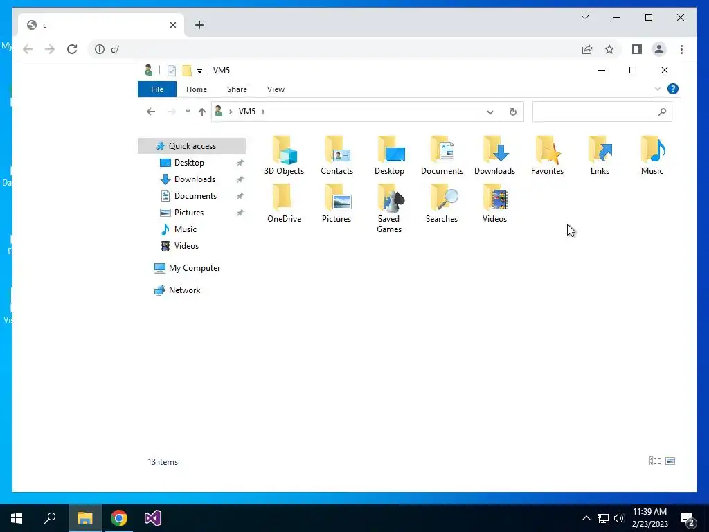Select Downloads in navigation pane
This screenshot has height=532, width=709.
(195, 179)
